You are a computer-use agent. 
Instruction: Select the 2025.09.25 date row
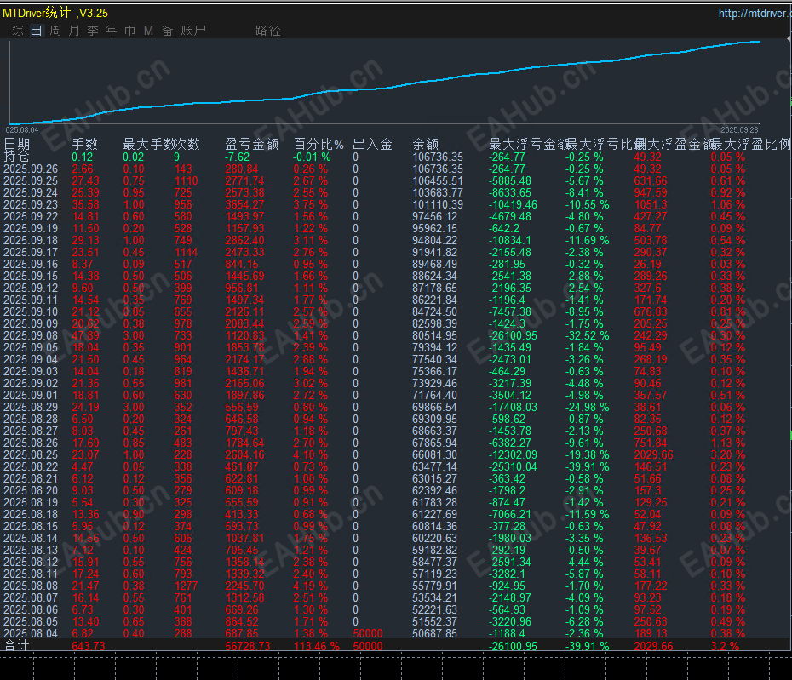coord(31,180)
